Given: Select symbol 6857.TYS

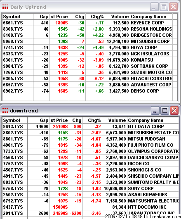Looking at the screenshot, I should (13, 85).
